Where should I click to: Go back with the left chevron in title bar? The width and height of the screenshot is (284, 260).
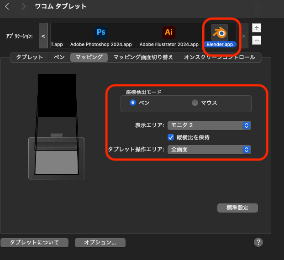click(x=7, y=6)
